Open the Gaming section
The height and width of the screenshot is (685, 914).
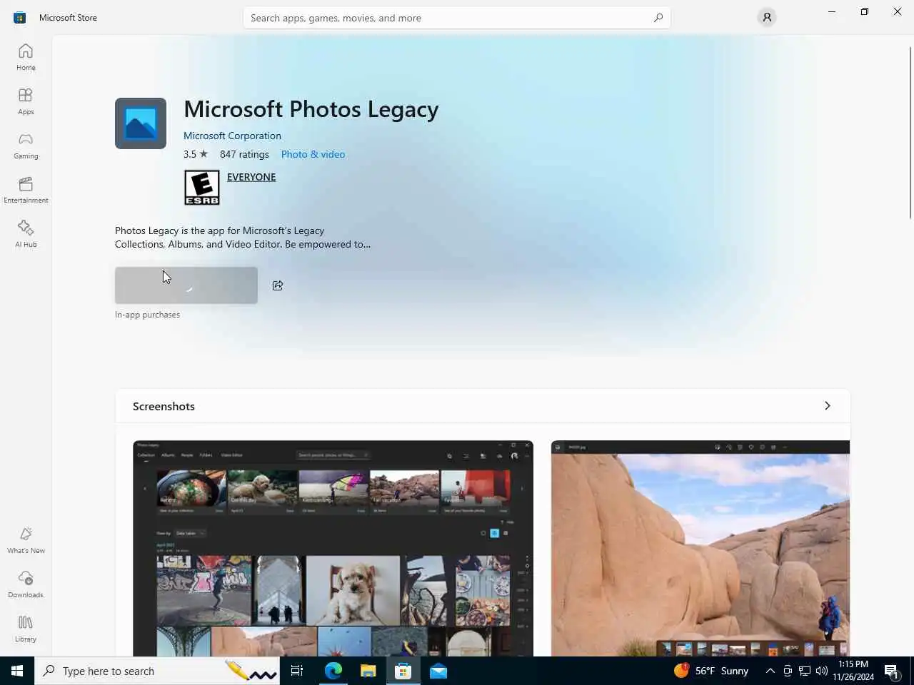(26, 146)
